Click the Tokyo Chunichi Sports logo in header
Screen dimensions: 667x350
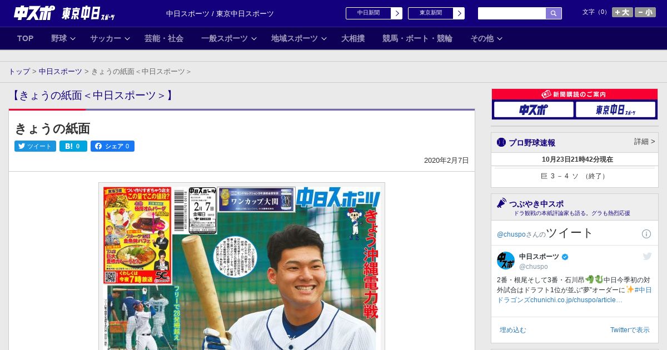(88, 13)
